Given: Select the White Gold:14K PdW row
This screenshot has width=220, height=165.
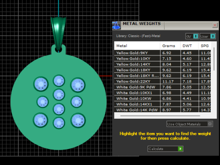Looking at the screenshot, I should tap(163, 110).
